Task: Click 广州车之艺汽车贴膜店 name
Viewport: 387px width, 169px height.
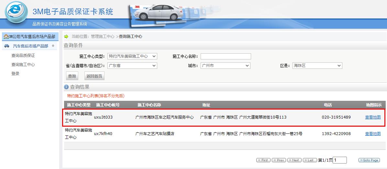Action: [155, 134]
